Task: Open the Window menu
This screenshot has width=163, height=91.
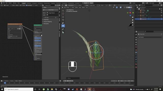Action: 15,3
